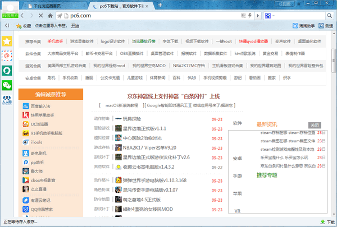The height and width of the screenshot is (227, 337).
Task: Open the sidebar 人人网 icon
Action: [x=7, y=100]
